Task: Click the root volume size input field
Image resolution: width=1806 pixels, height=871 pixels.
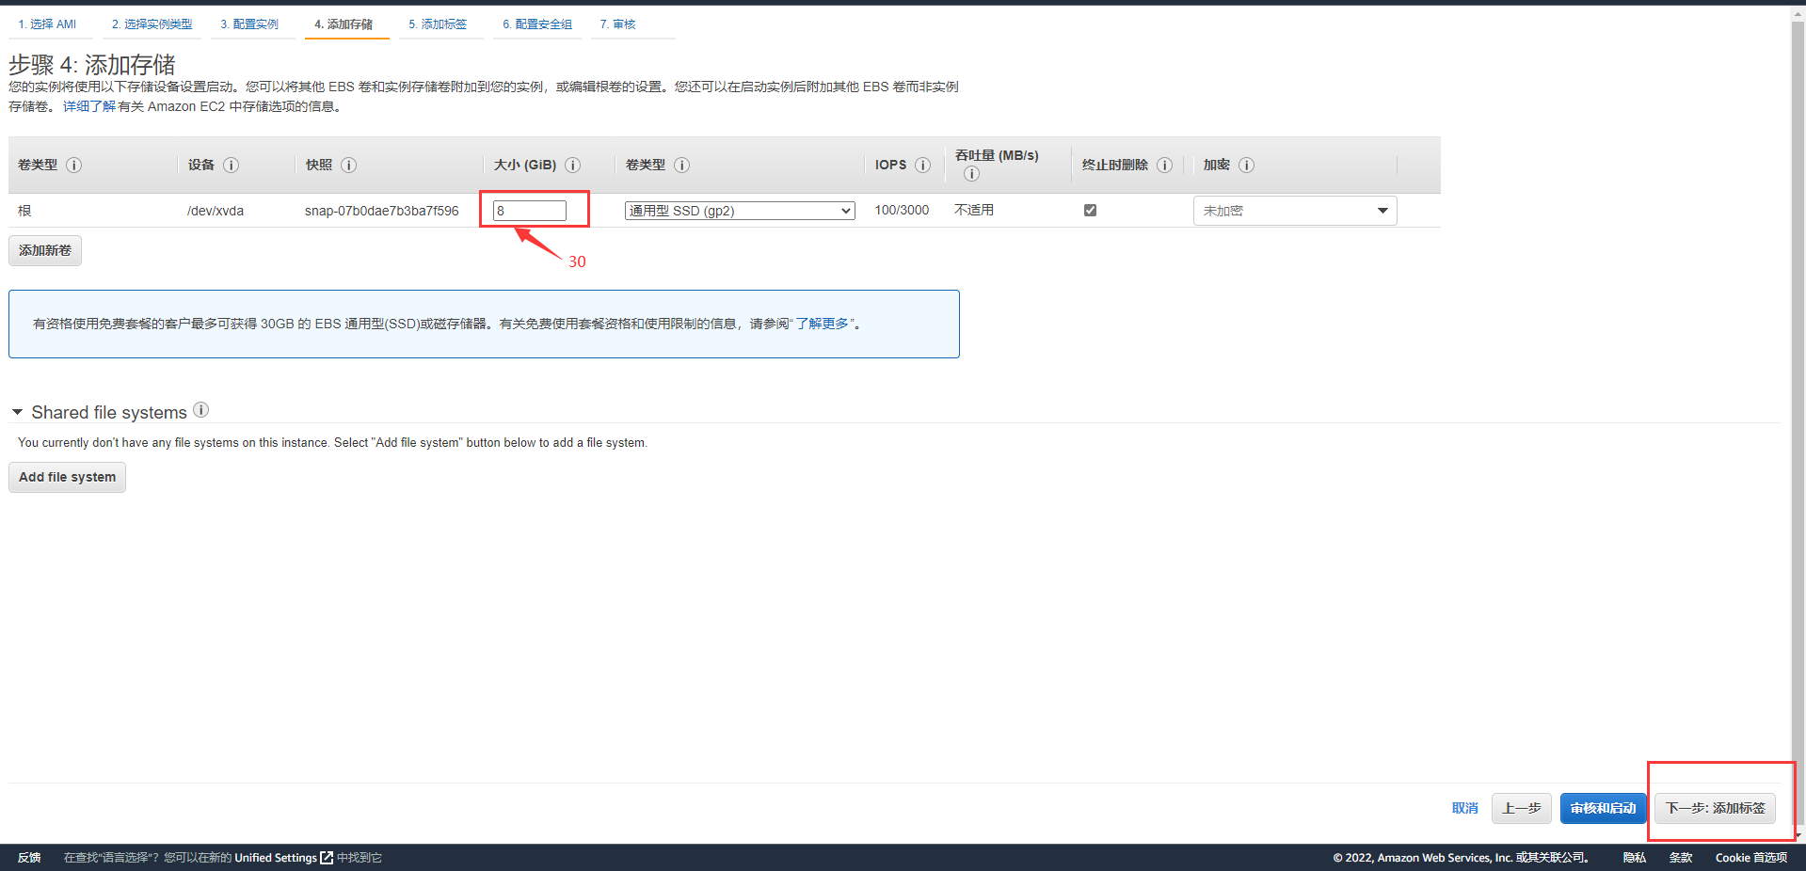Action: coord(530,211)
